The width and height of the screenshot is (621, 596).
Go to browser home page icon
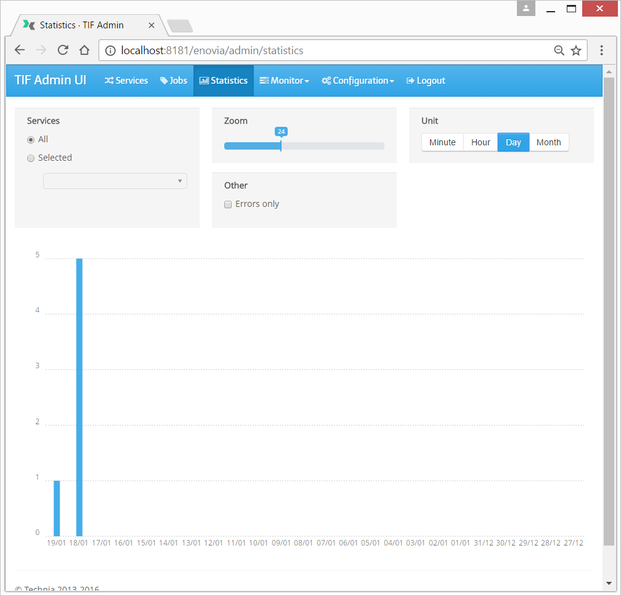pyautogui.click(x=84, y=50)
